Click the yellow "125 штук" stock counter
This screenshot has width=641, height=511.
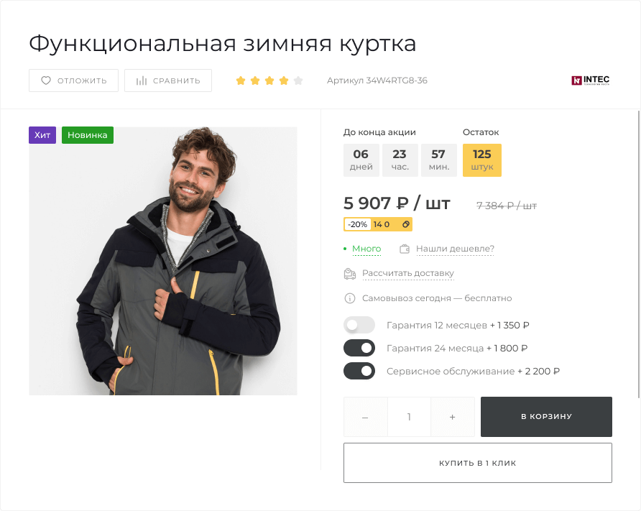pos(481,160)
